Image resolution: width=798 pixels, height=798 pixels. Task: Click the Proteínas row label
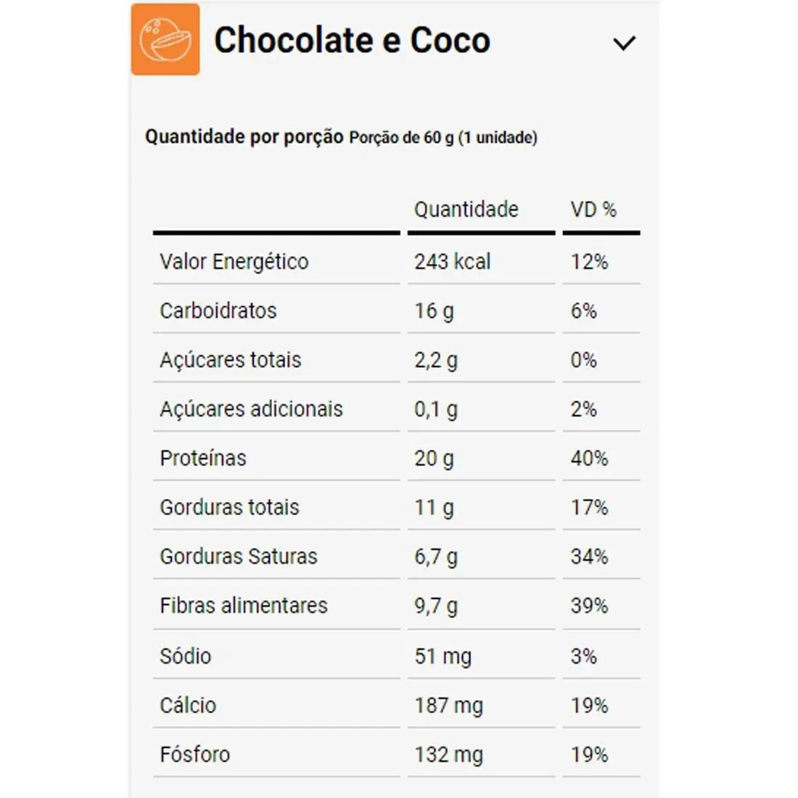pos(203,458)
